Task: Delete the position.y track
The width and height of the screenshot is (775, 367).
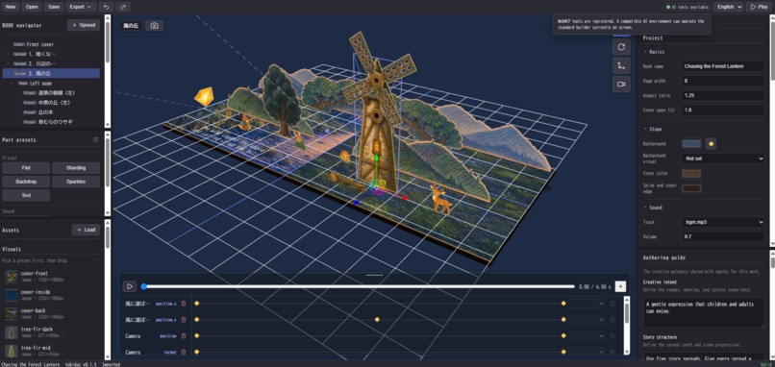Action: coord(184,320)
